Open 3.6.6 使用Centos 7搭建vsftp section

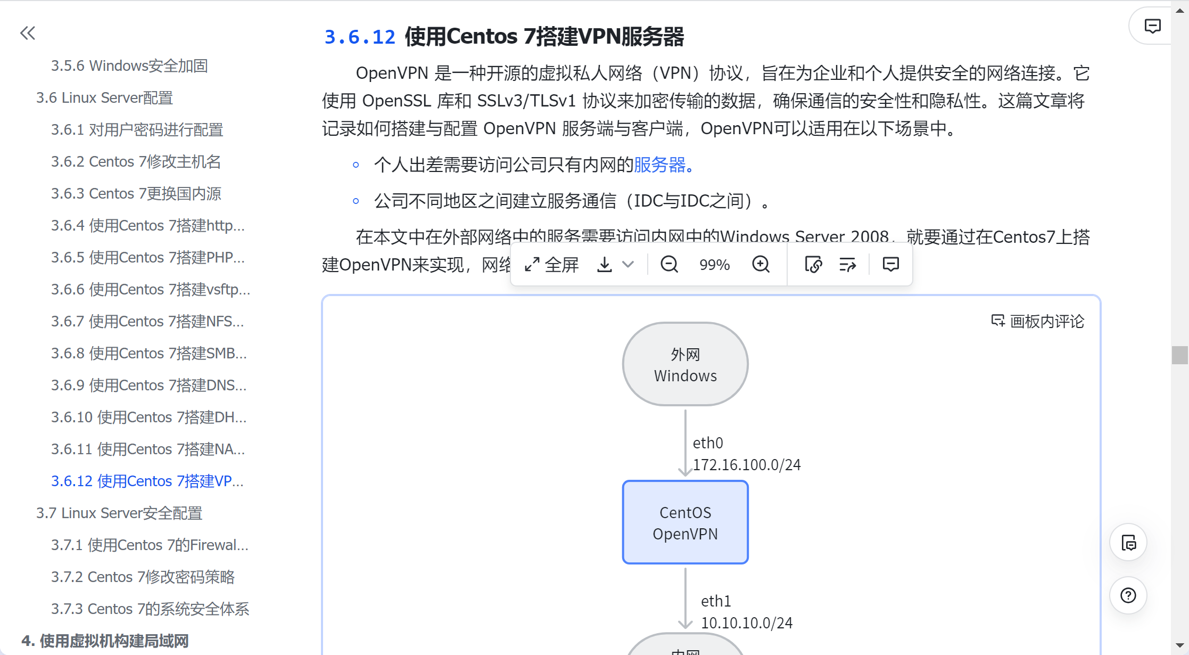pos(151,289)
